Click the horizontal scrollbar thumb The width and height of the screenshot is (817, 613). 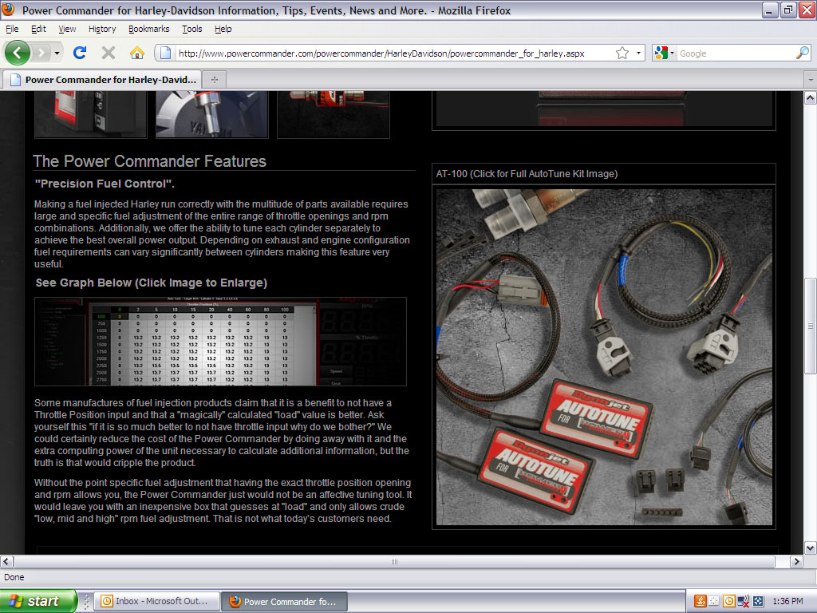pyautogui.click(x=394, y=561)
